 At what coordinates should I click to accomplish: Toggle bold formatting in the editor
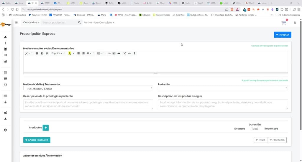[x=37, y=53]
